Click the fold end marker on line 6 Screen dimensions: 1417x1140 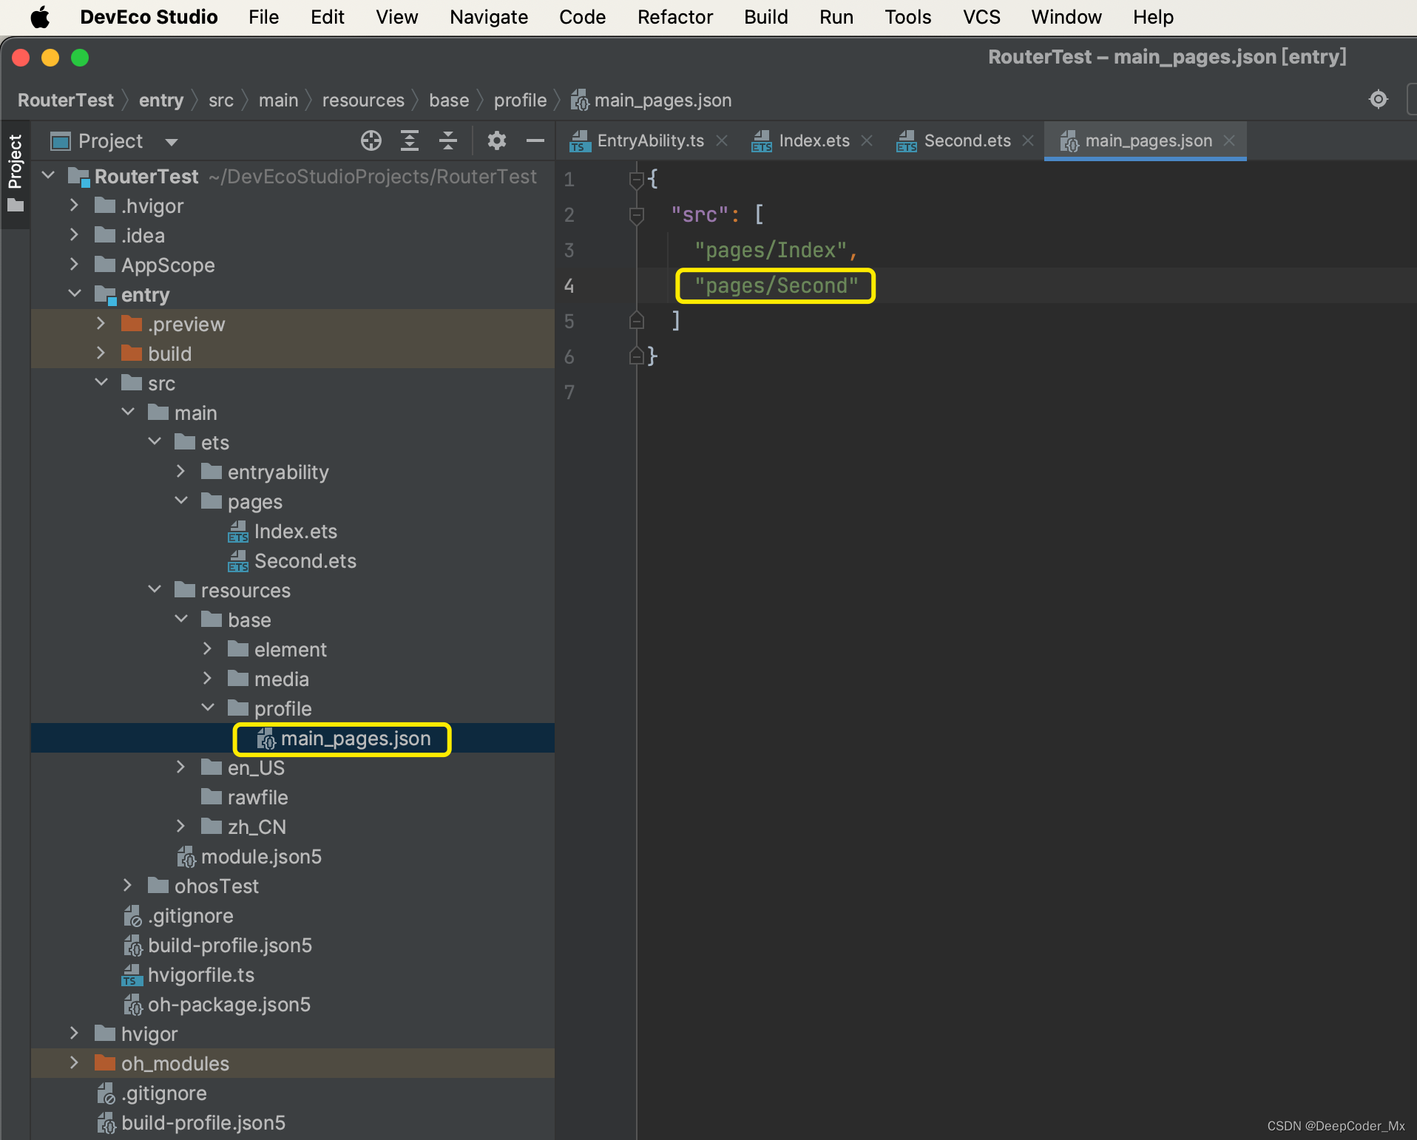636,356
